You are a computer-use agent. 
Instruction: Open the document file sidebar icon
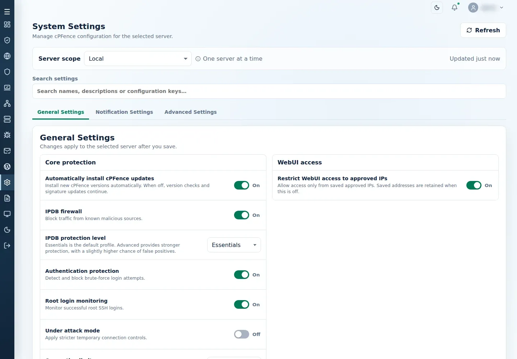[x=7, y=198]
